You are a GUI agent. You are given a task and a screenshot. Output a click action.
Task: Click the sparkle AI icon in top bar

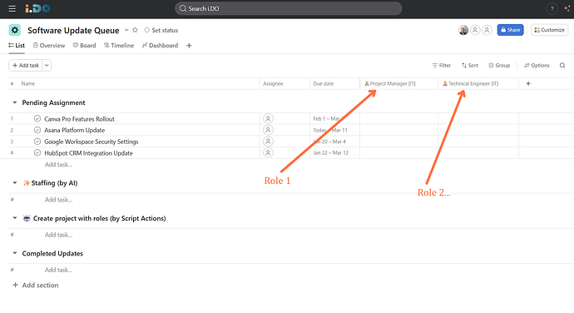point(567,8)
